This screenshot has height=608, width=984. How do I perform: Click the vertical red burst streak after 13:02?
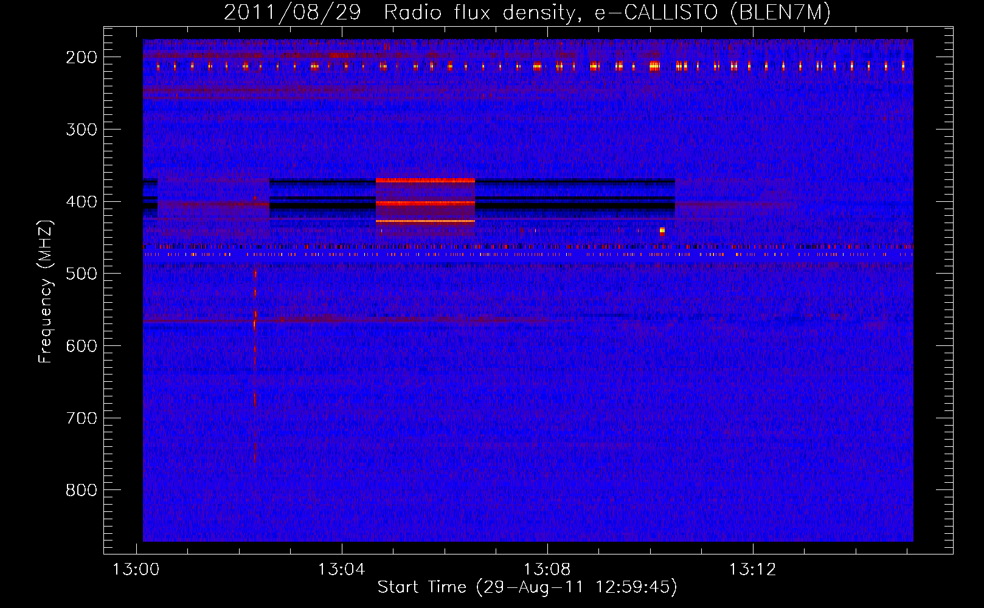point(255,365)
